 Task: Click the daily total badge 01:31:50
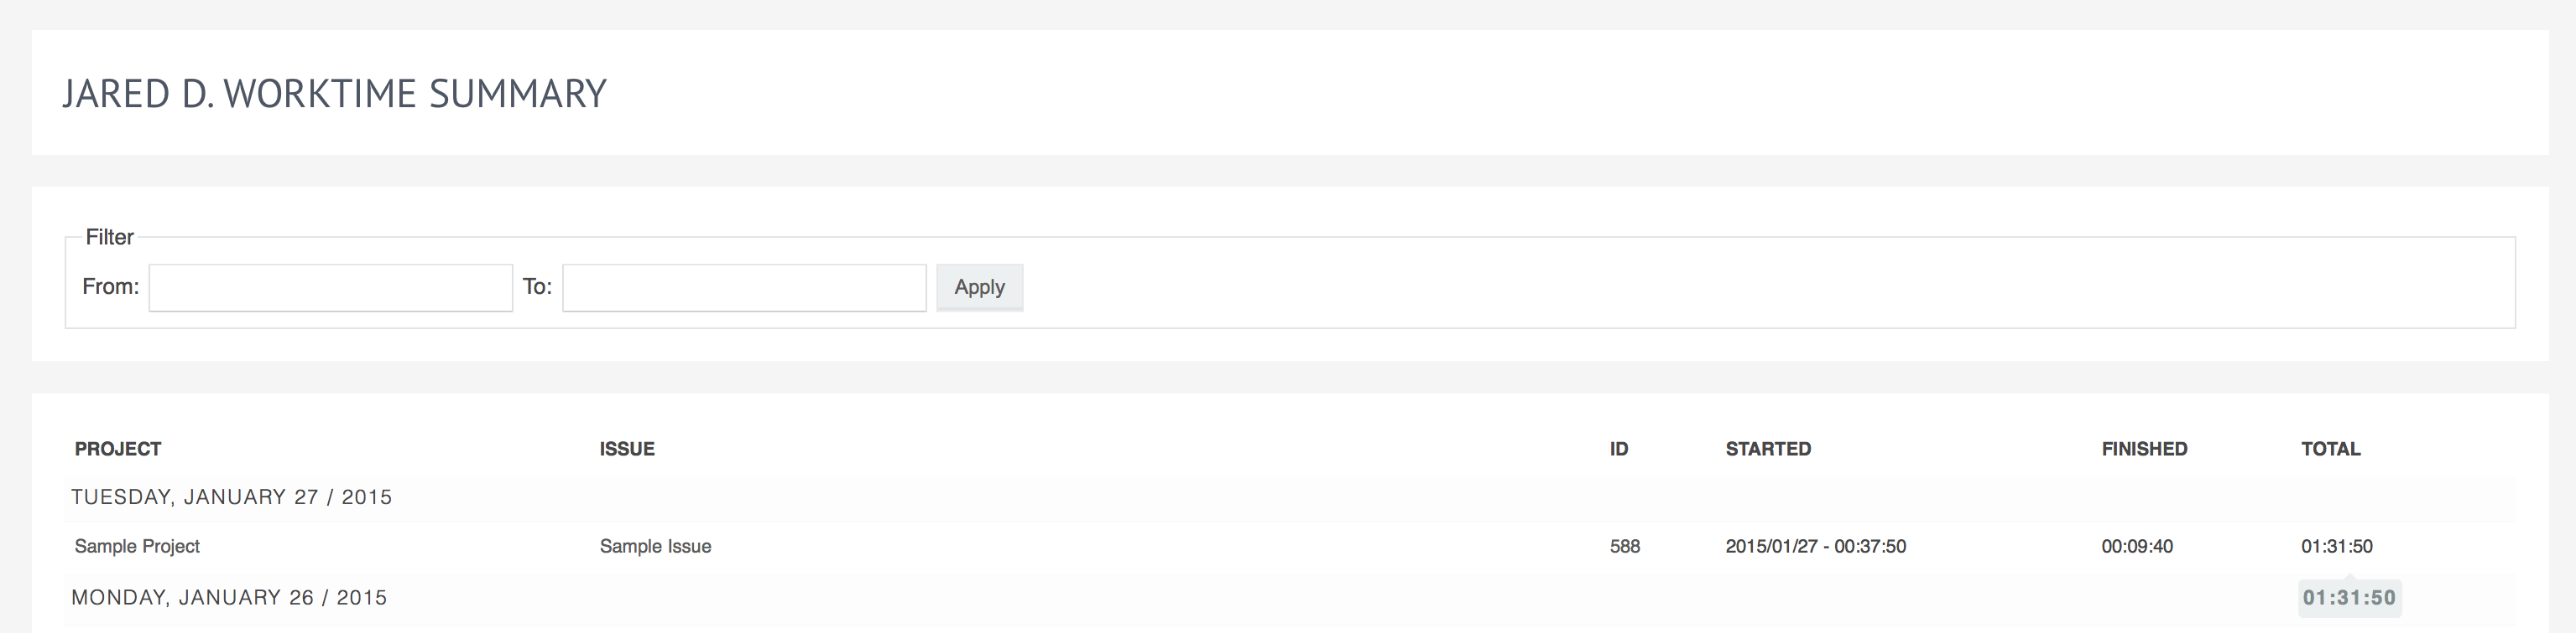coord(2349,598)
